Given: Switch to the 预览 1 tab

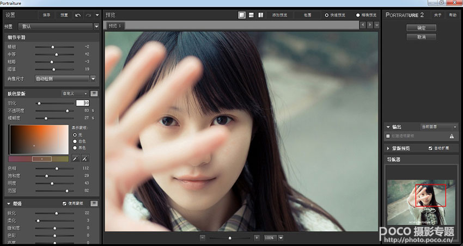Looking at the screenshot, I should [115, 26].
